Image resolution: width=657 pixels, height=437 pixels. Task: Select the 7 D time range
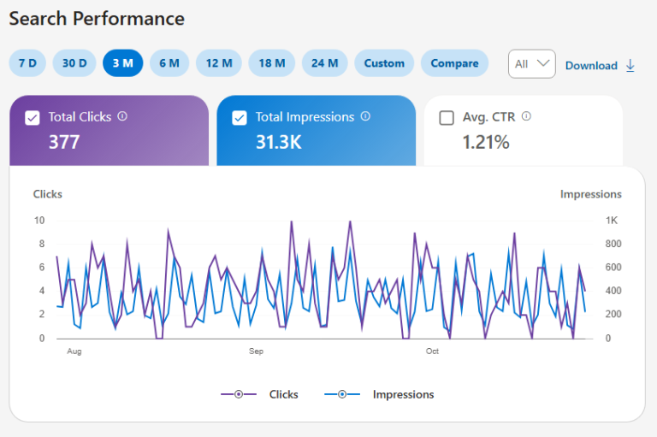[27, 63]
